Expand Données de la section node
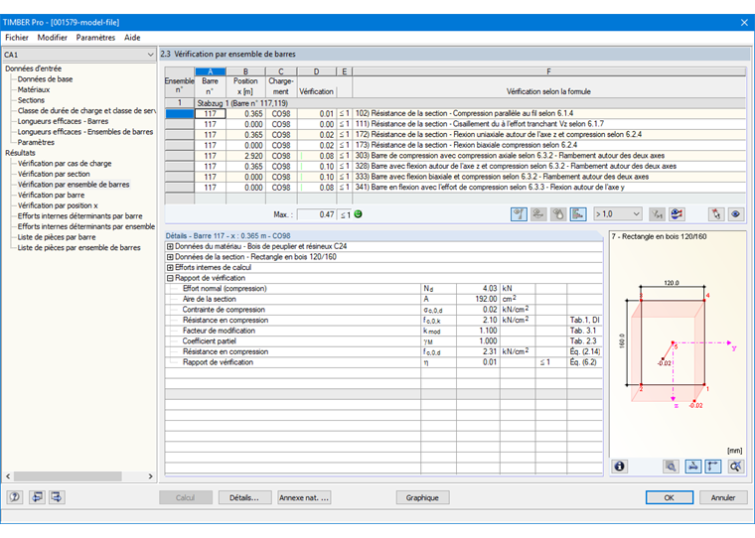This screenshot has height=538, width=755. click(170, 257)
